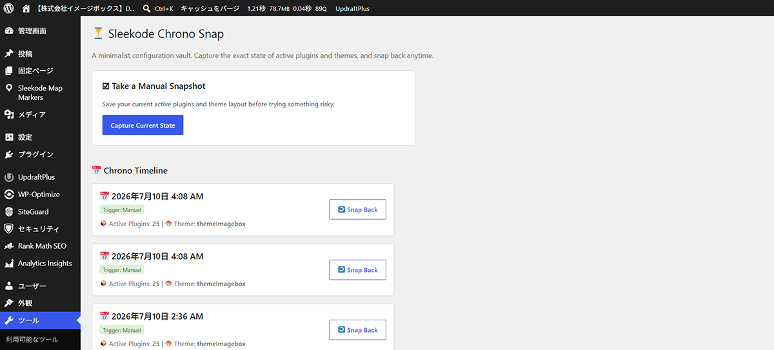Click the 投稿 pin icon
This screenshot has width=774, height=350.
[x=9, y=53]
